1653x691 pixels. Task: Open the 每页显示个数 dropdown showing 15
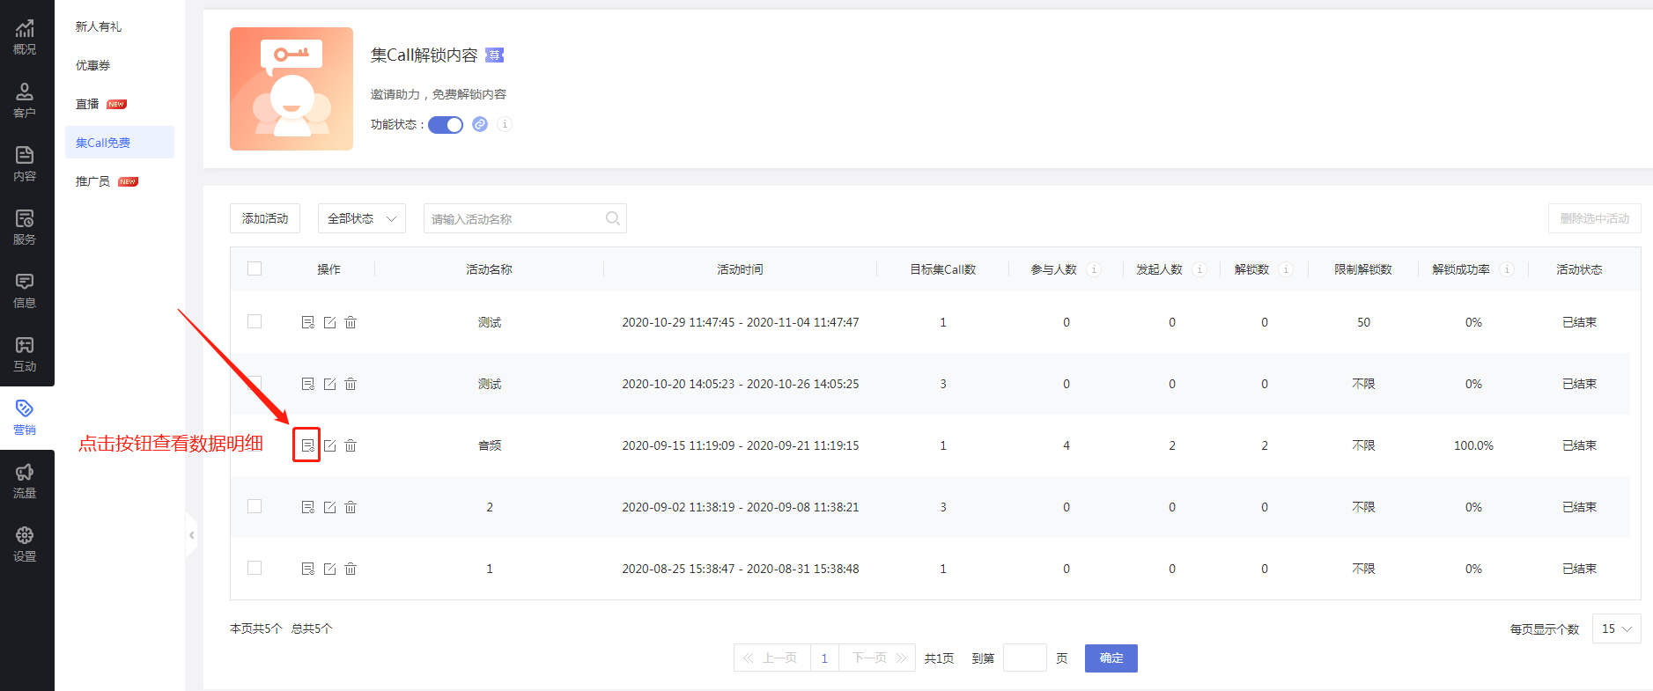[1617, 629]
